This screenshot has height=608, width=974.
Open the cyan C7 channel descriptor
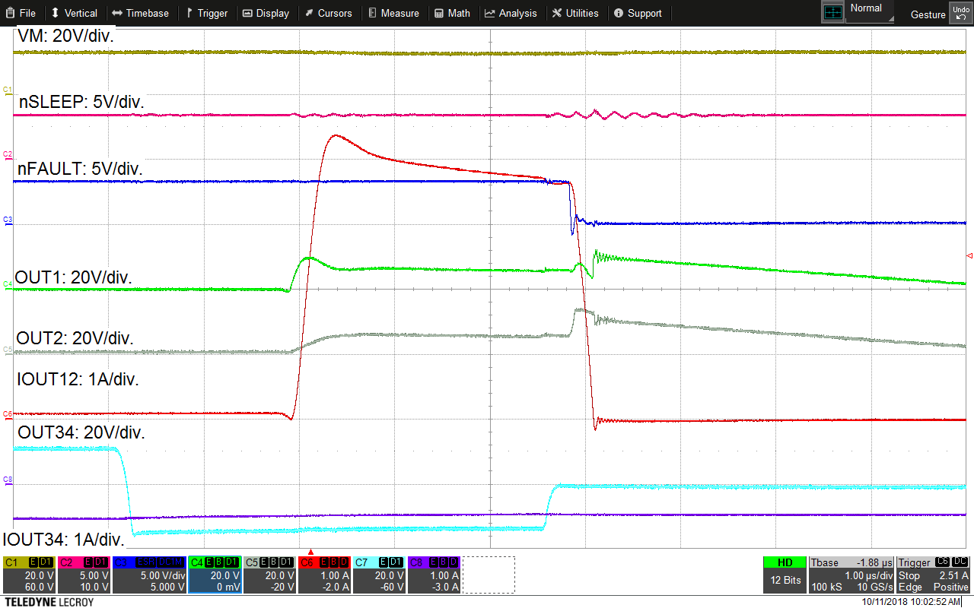378,575
